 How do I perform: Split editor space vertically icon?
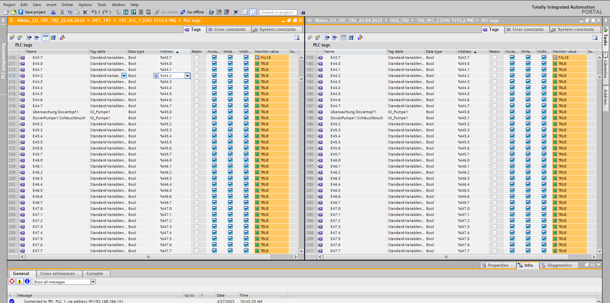tap(252, 12)
